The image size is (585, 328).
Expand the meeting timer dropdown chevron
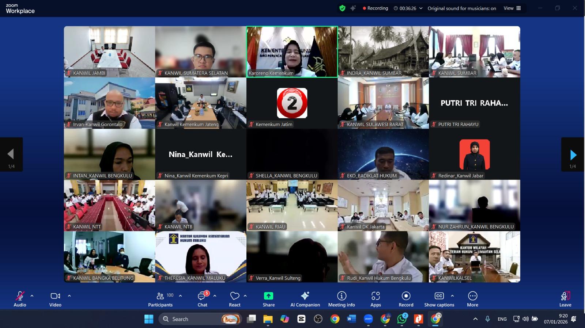421,8
